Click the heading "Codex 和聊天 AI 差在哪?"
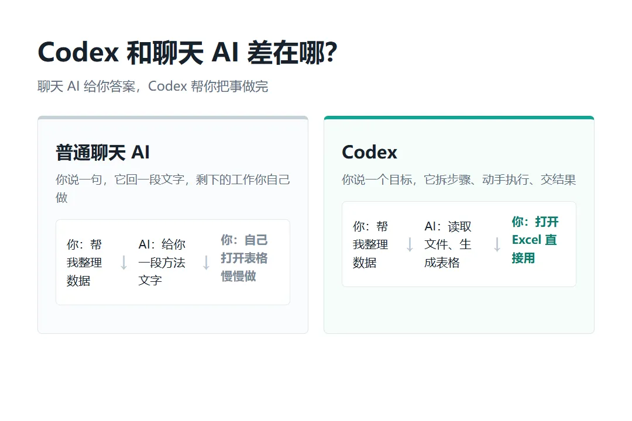The width and height of the screenshot is (632, 421). pos(187,53)
